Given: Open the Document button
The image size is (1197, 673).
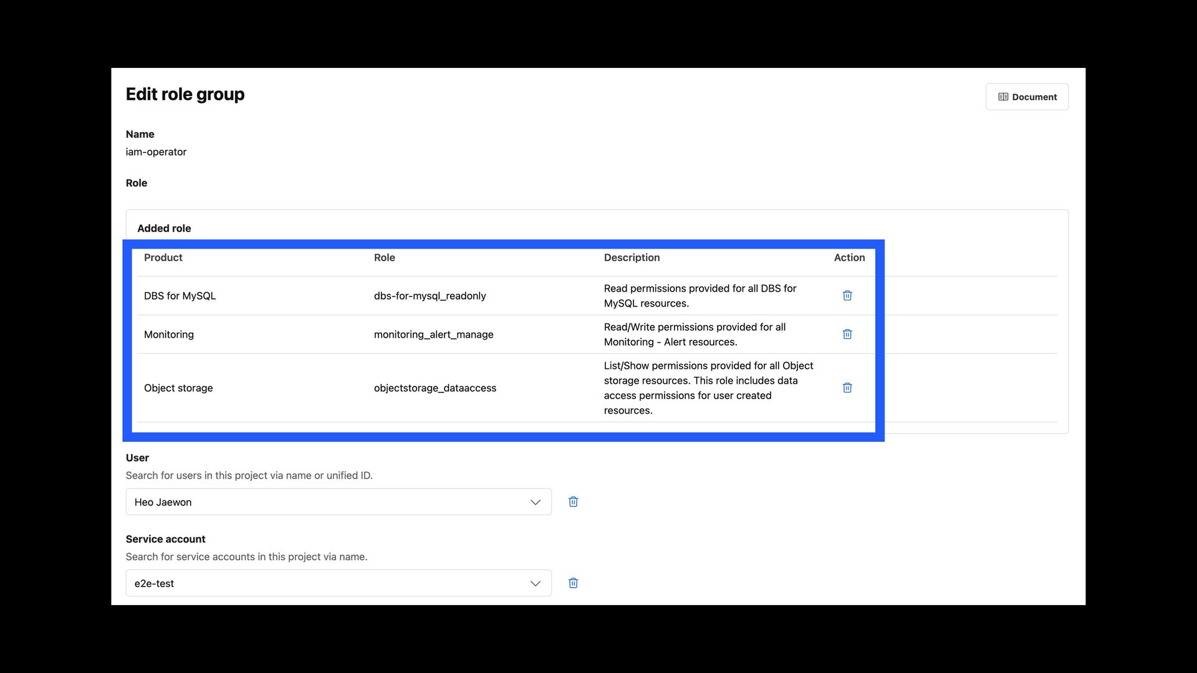Looking at the screenshot, I should tap(1027, 97).
